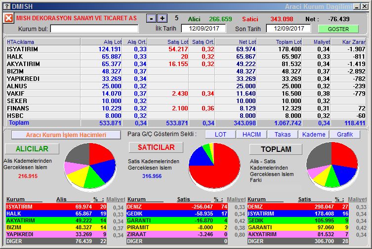Click the ALICILAR button
Screen dimensions: 372x249
point(32,148)
